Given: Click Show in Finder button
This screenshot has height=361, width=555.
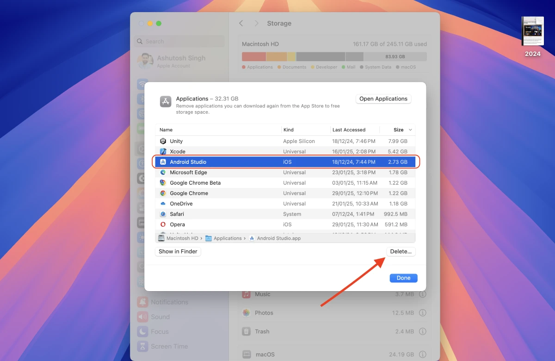Looking at the screenshot, I should pos(178,251).
